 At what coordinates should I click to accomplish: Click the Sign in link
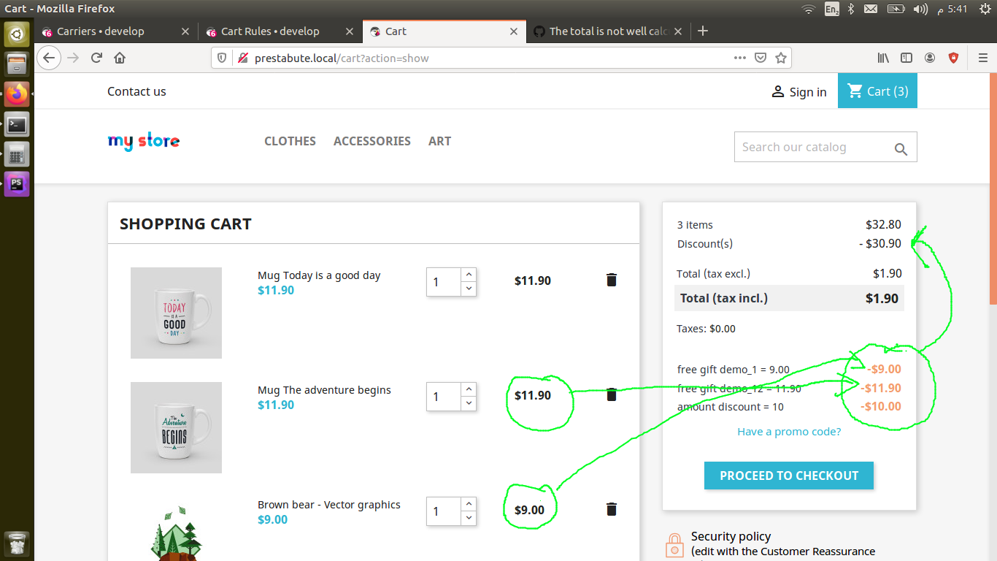pos(799,91)
